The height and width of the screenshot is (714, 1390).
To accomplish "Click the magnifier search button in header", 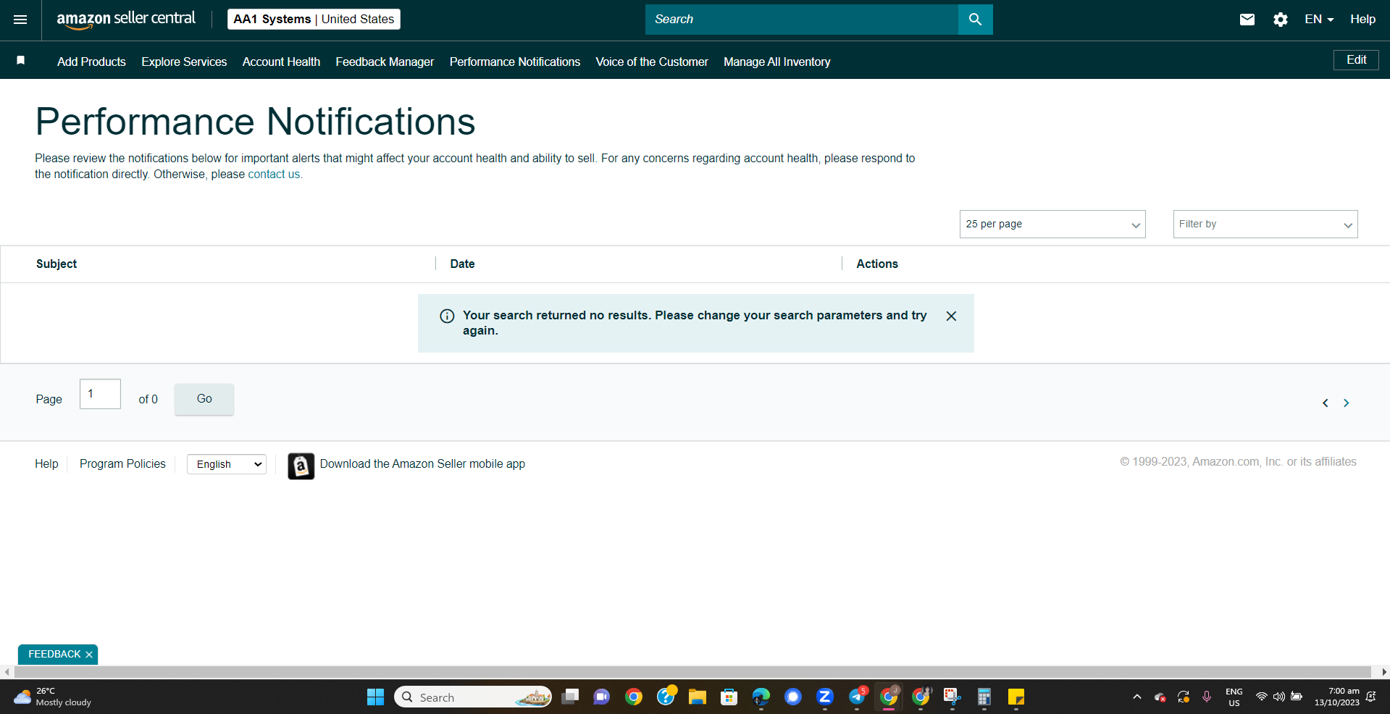I will tap(975, 20).
